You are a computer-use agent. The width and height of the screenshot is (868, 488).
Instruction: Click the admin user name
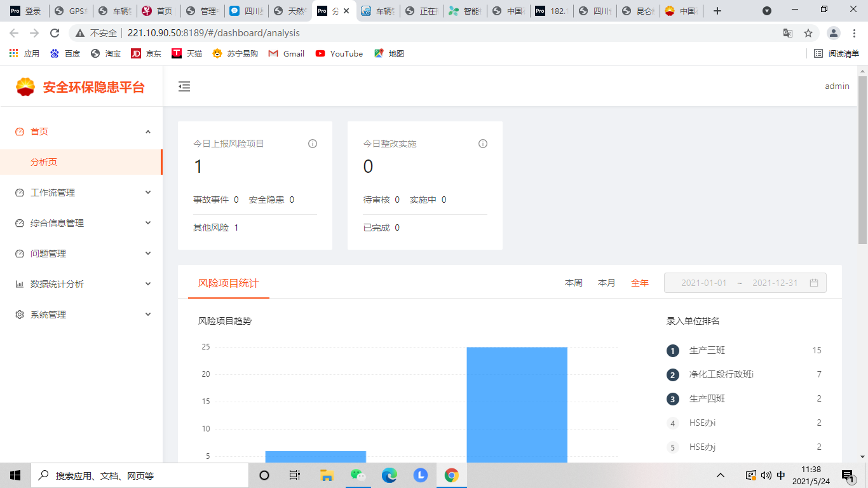(837, 86)
